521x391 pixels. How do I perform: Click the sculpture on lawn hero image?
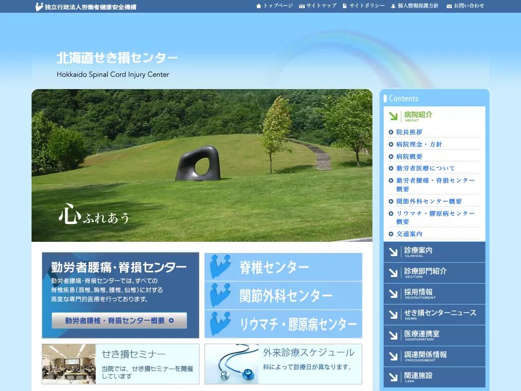pos(202,165)
